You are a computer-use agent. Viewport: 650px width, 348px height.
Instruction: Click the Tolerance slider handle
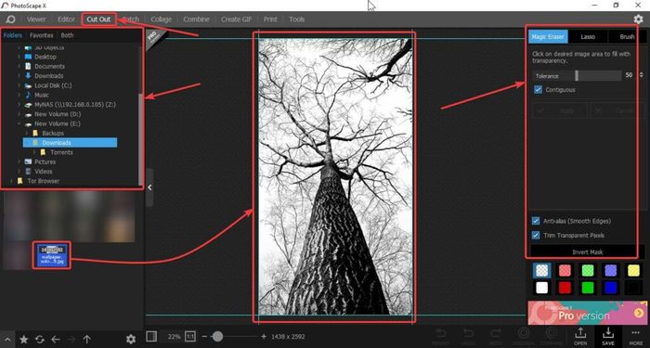click(x=577, y=75)
